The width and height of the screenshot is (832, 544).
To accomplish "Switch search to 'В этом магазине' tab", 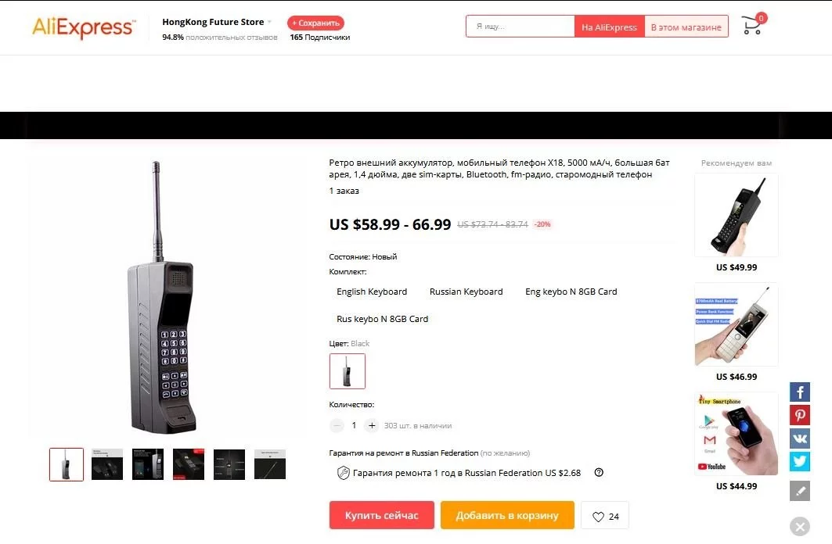I will point(686,27).
